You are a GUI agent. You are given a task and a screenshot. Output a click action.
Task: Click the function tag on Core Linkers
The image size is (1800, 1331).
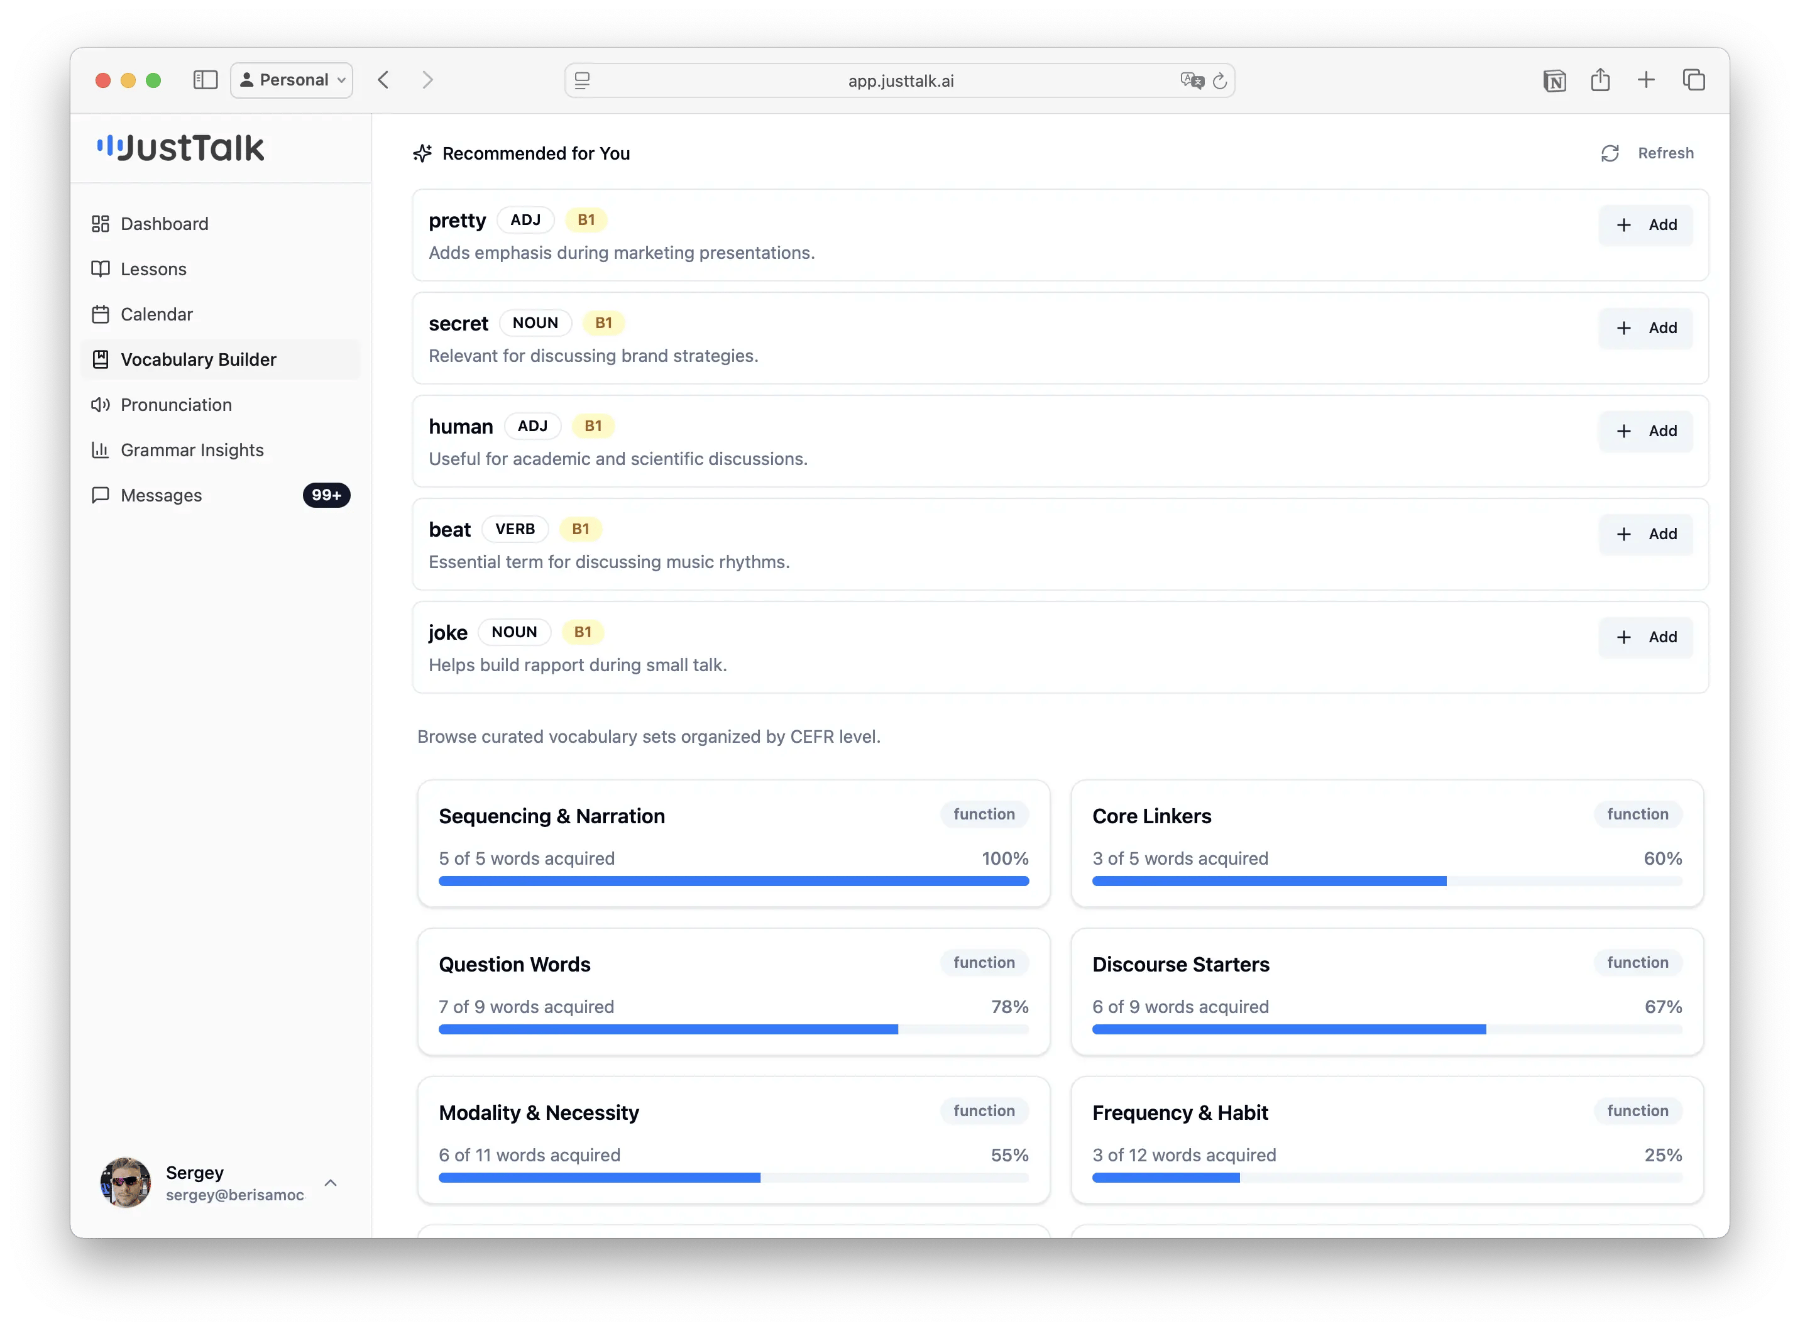click(x=1637, y=814)
